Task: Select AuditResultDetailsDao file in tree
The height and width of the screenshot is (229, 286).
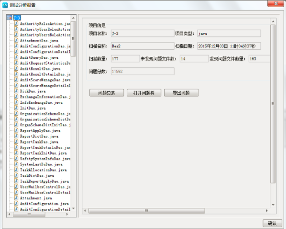Action: (x=45, y=74)
